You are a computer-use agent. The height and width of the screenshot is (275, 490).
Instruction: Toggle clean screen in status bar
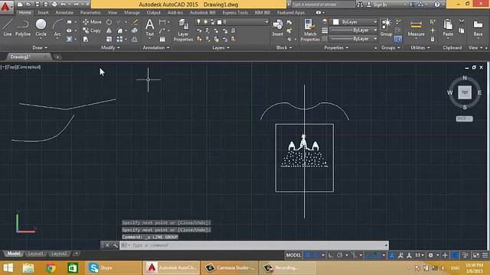point(476,255)
